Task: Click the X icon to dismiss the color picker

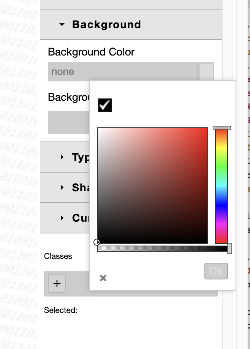Action: 103,278
